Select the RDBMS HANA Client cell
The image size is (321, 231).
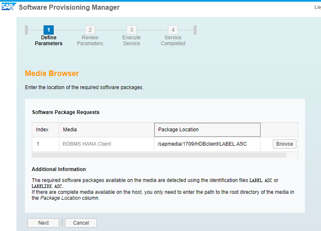tap(87, 144)
